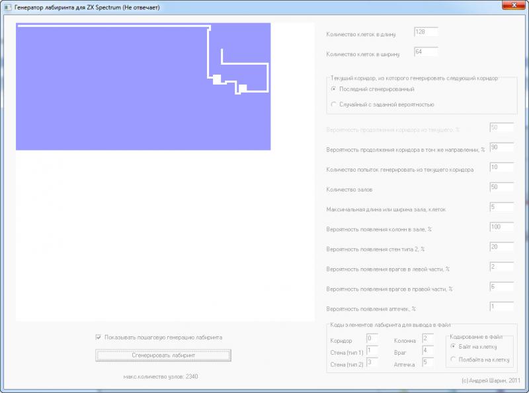Focus the 'Колонна' element code field

point(427,339)
